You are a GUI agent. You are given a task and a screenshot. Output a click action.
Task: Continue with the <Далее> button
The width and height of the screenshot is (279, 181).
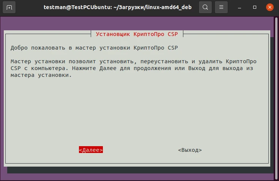pyautogui.click(x=91, y=150)
